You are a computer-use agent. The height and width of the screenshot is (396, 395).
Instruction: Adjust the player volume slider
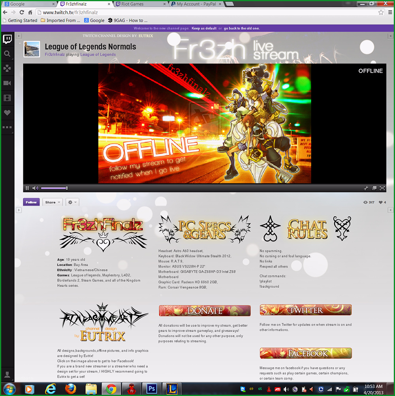(x=54, y=188)
